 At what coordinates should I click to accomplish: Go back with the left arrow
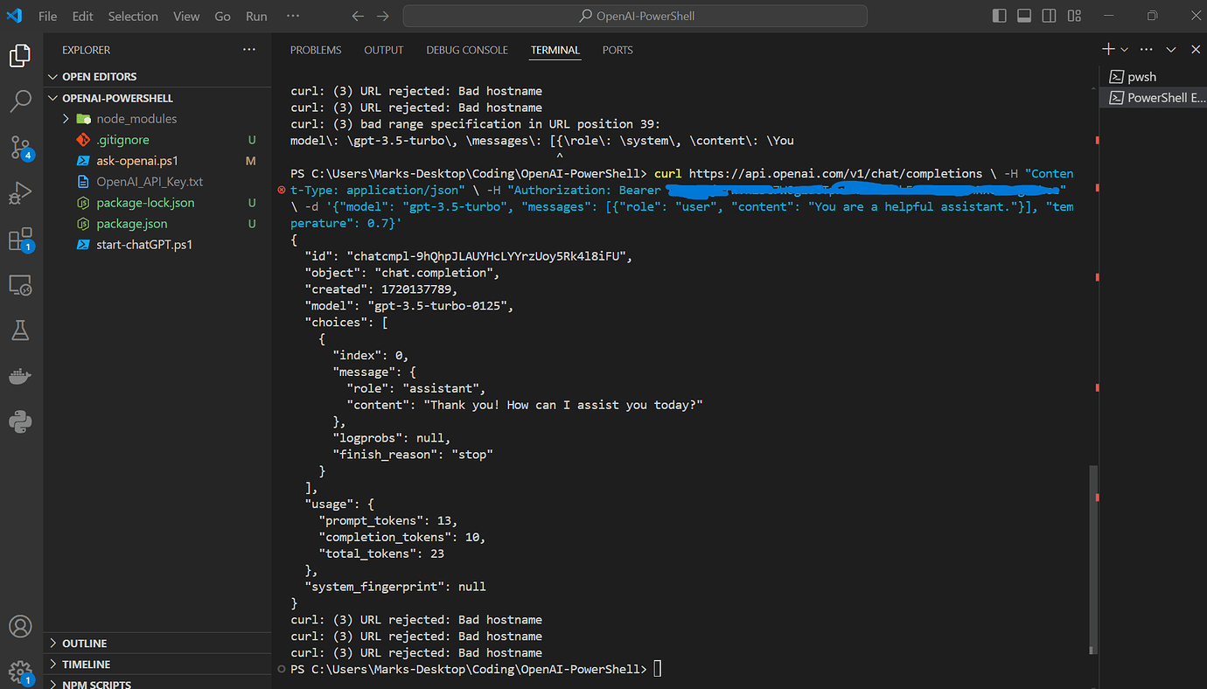pos(357,16)
